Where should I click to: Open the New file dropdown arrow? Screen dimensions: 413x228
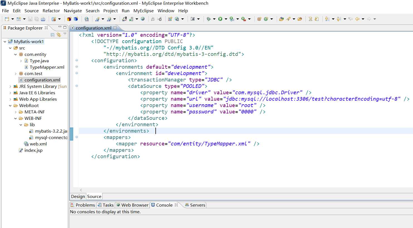[13, 19]
